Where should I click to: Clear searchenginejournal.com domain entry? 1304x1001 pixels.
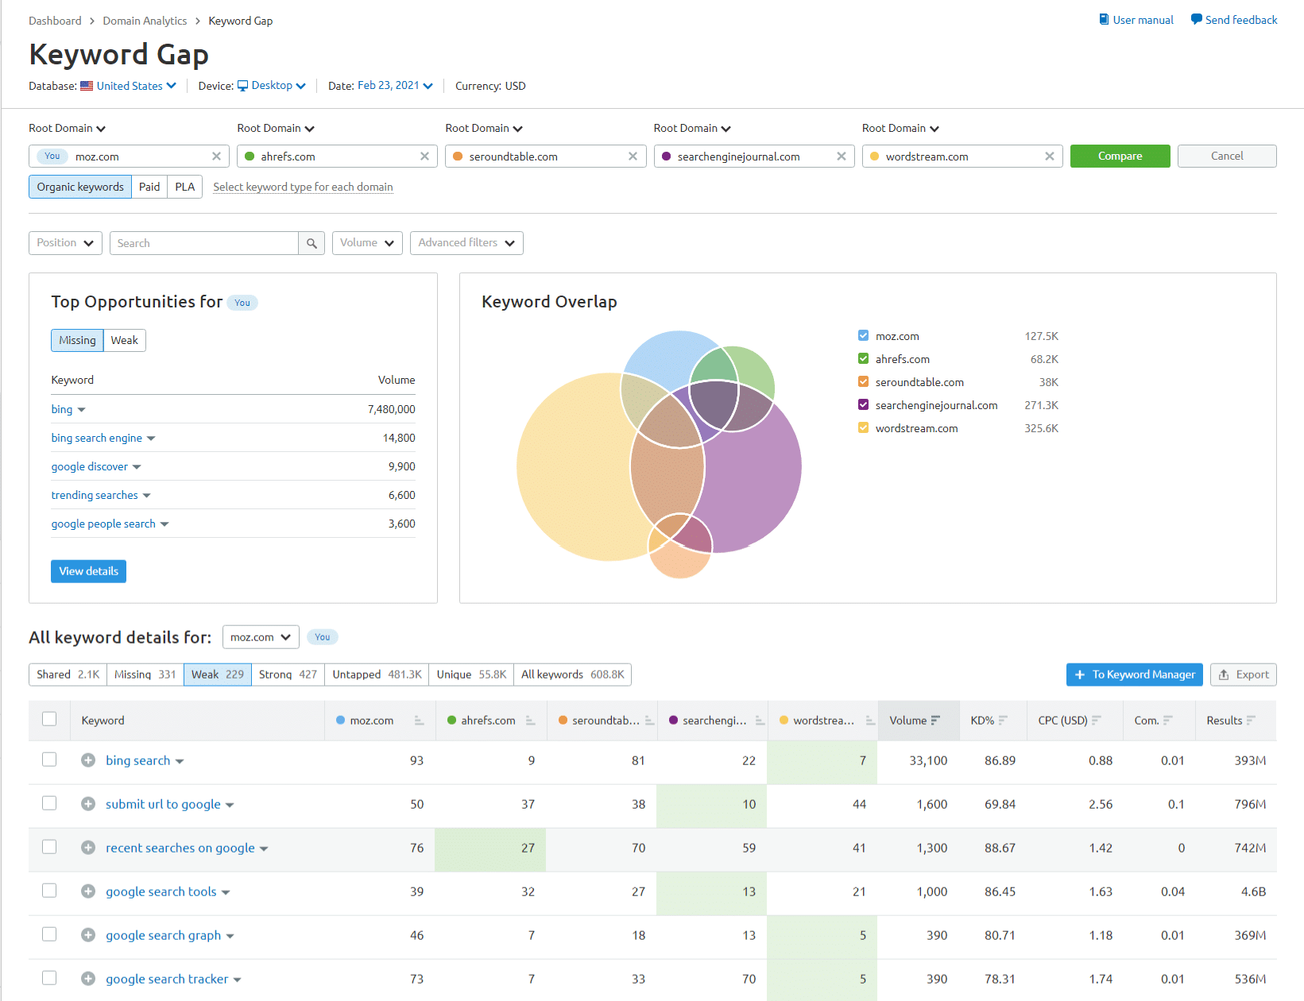click(x=841, y=157)
